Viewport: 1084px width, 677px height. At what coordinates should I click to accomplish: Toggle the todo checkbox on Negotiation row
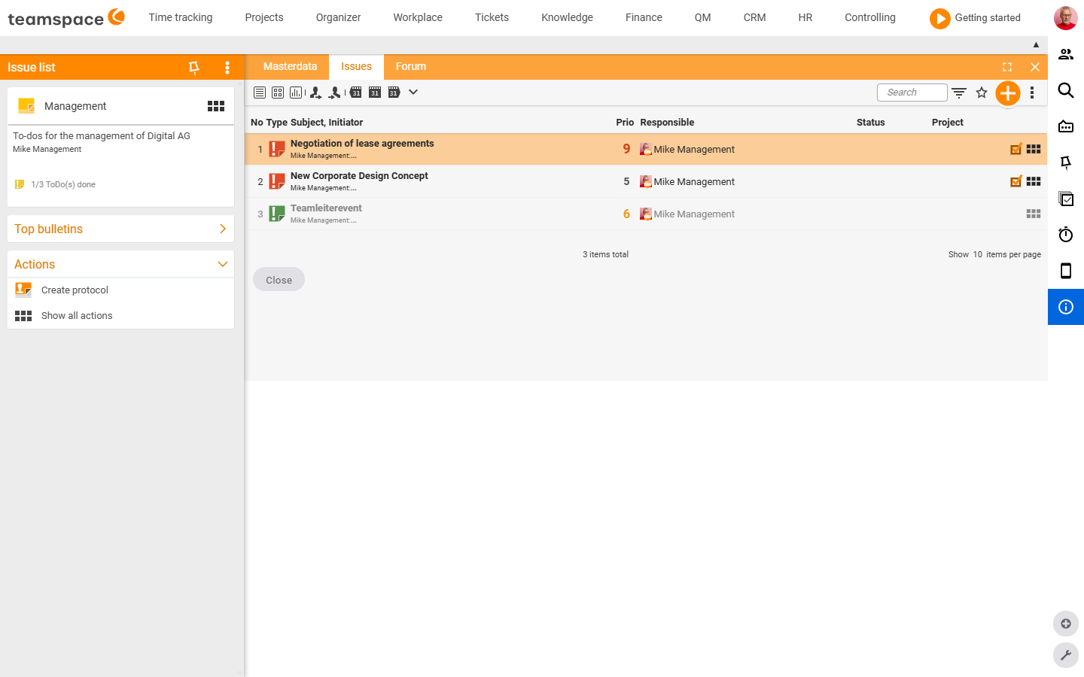[x=1016, y=149]
